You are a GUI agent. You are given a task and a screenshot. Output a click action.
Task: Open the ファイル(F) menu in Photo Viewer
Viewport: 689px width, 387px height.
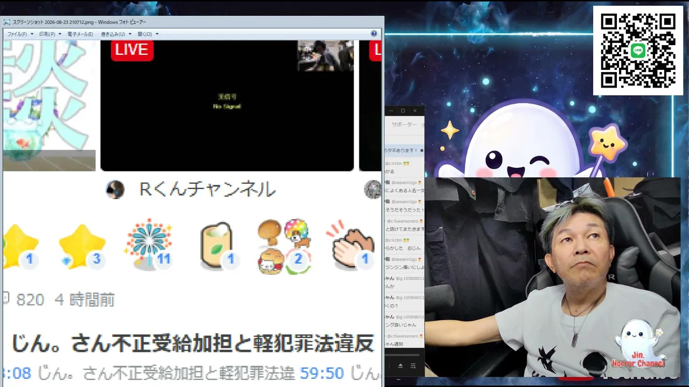(17, 34)
